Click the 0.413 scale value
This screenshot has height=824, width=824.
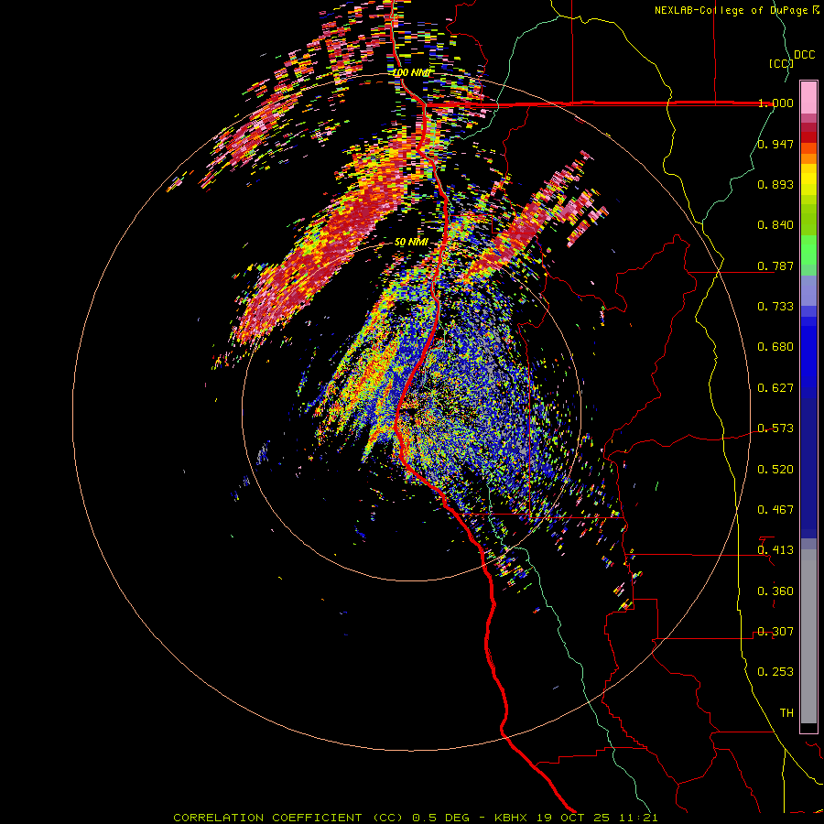pos(775,549)
